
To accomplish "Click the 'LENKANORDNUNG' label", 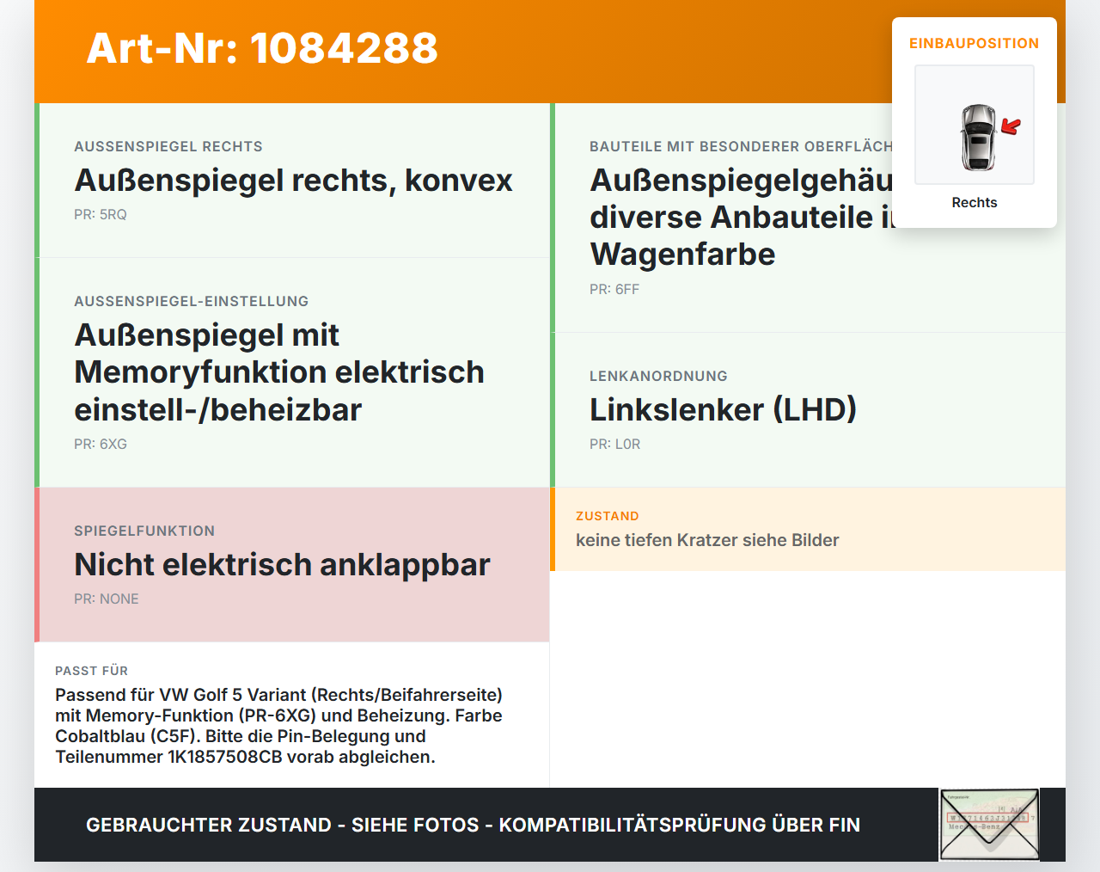I will [x=658, y=376].
